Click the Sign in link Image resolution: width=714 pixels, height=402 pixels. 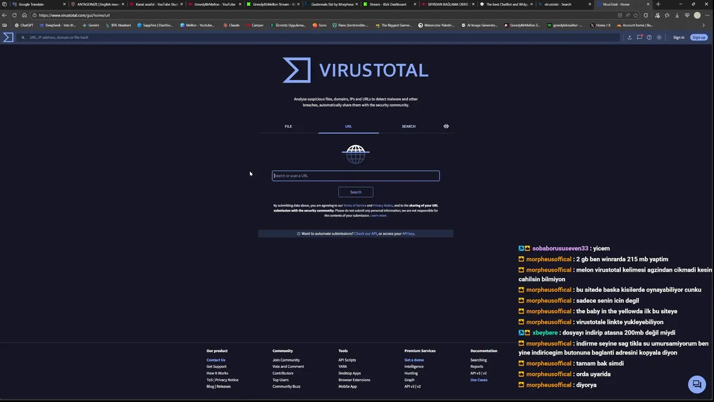(678, 37)
